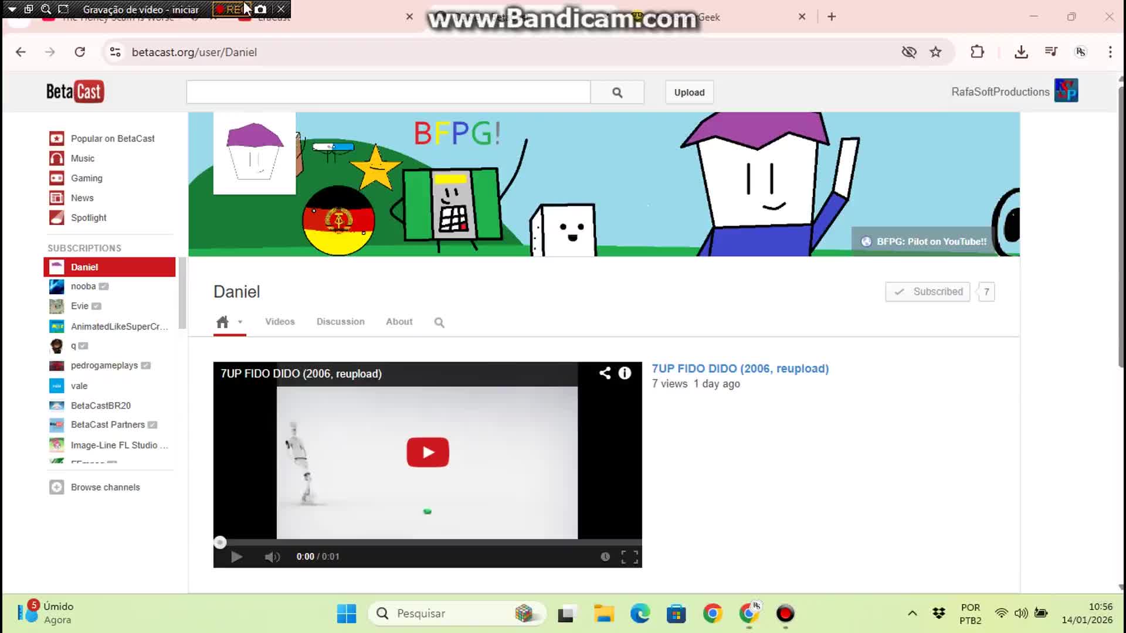This screenshot has height=633, width=1126.
Task: Take screenshot with Bandicam camera icon
Action: click(260, 9)
